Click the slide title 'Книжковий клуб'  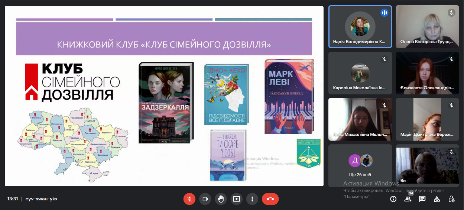[164, 45]
